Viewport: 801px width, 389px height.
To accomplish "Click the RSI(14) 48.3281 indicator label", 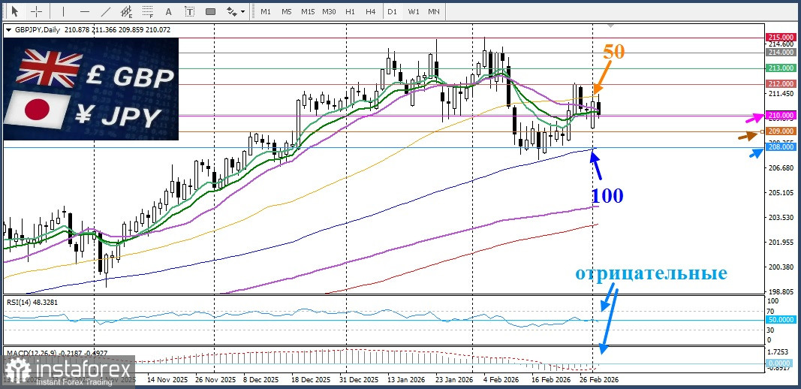I will click(32, 302).
